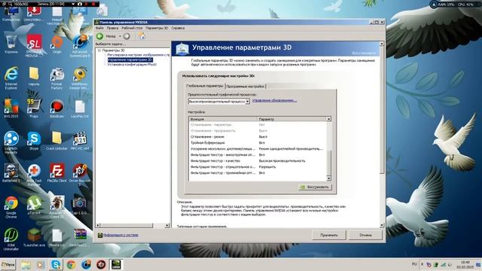This screenshot has height=271, width=482.
Task: Open Advanced SystemCare desktop icon
Action: pyautogui.click(x=80, y=46)
